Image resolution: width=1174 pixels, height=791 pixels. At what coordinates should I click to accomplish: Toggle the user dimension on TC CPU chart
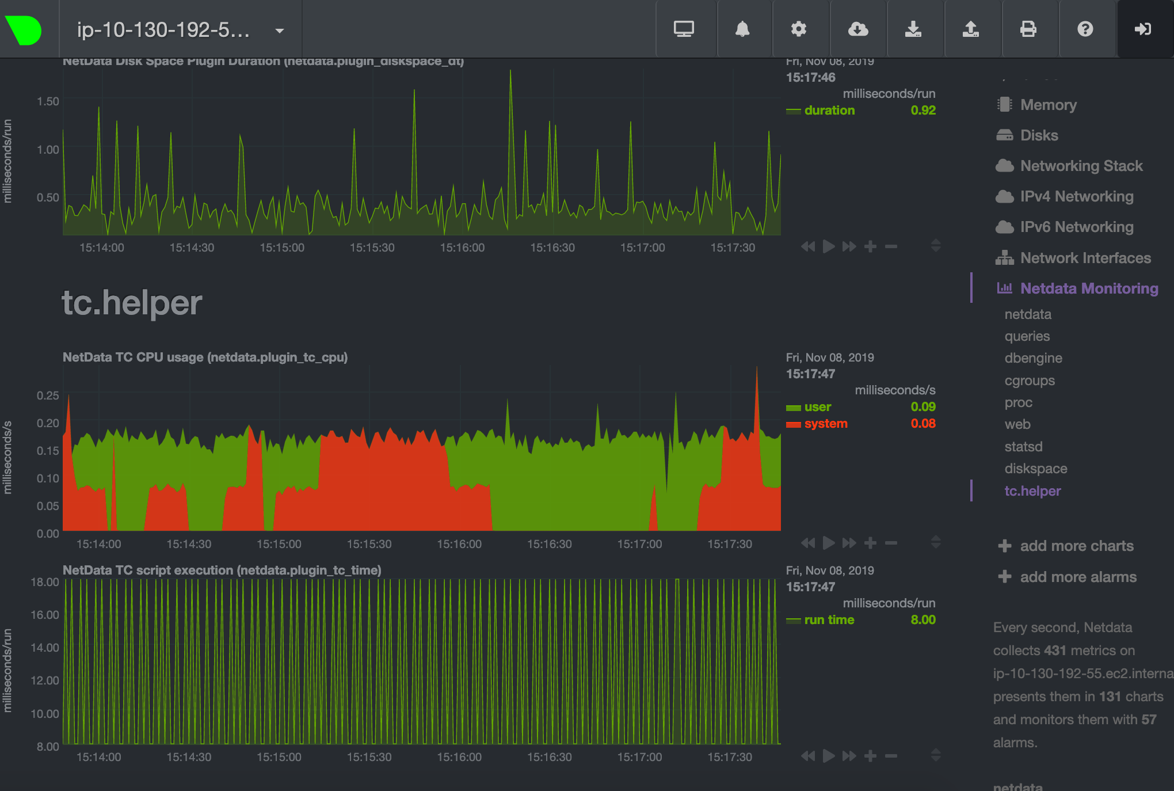pos(818,406)
